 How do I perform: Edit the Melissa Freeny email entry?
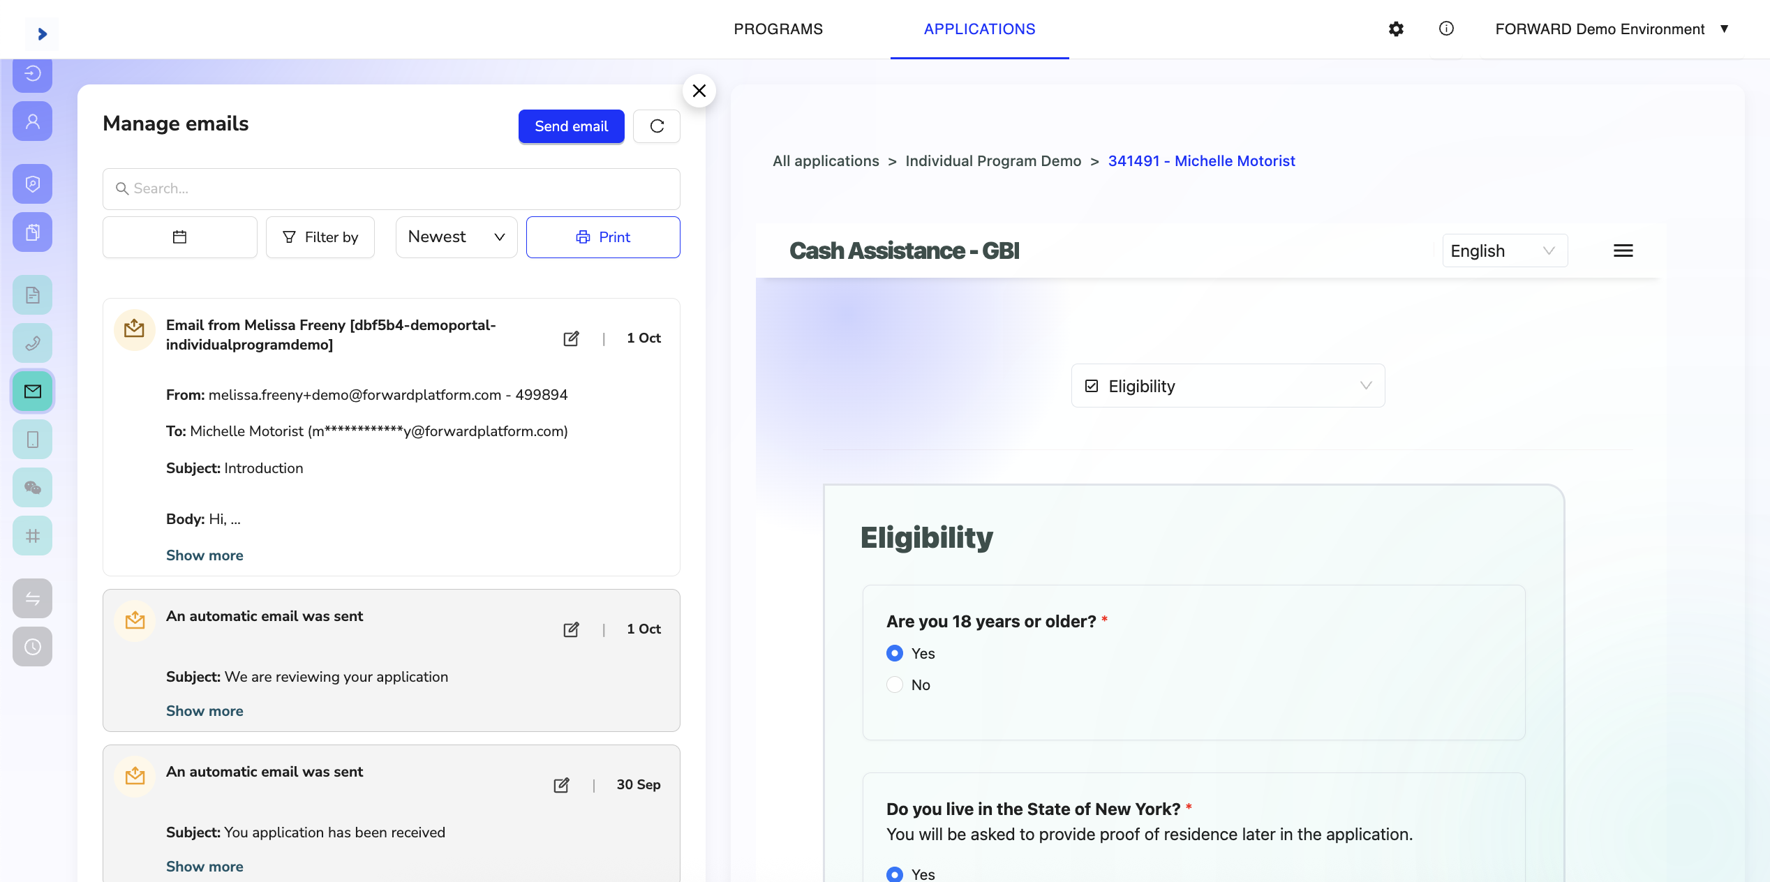pyautogui.click(x=571, y=338)
